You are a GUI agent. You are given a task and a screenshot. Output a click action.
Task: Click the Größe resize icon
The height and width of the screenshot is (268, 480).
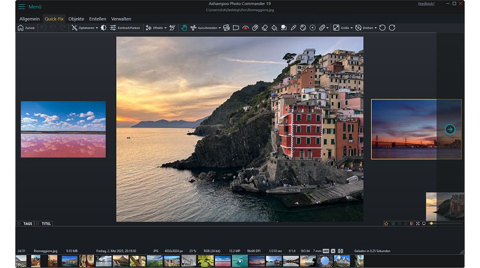[x=336, y=28]
